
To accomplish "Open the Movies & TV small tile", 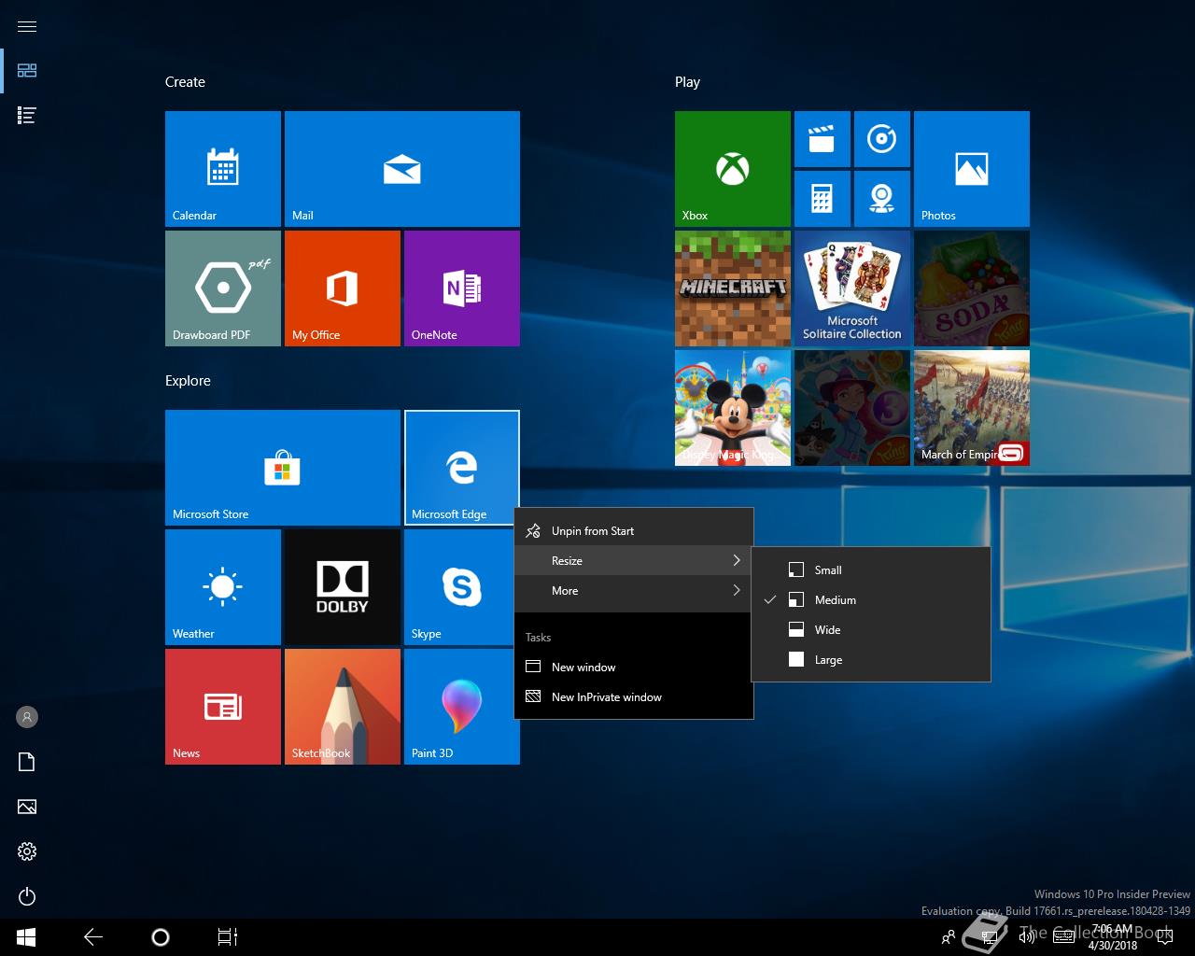I will coord(822,139).
